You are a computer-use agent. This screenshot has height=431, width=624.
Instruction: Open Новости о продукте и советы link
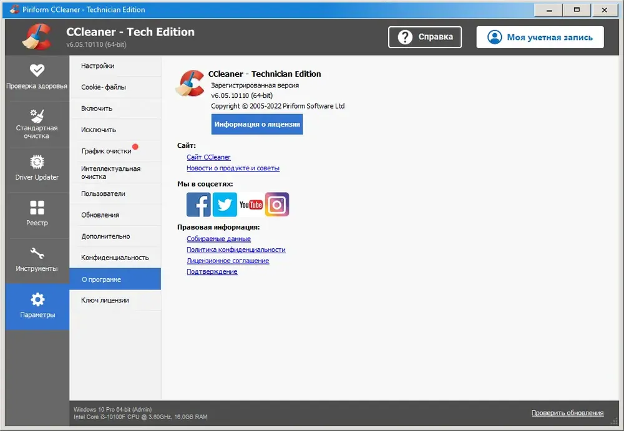[x=233, y=168]
